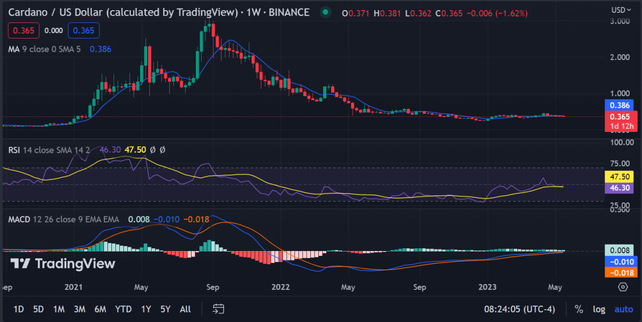Click the 0.008 MACD histogram axis label
The width and height of the screenshot is (642, 322).
621,250
